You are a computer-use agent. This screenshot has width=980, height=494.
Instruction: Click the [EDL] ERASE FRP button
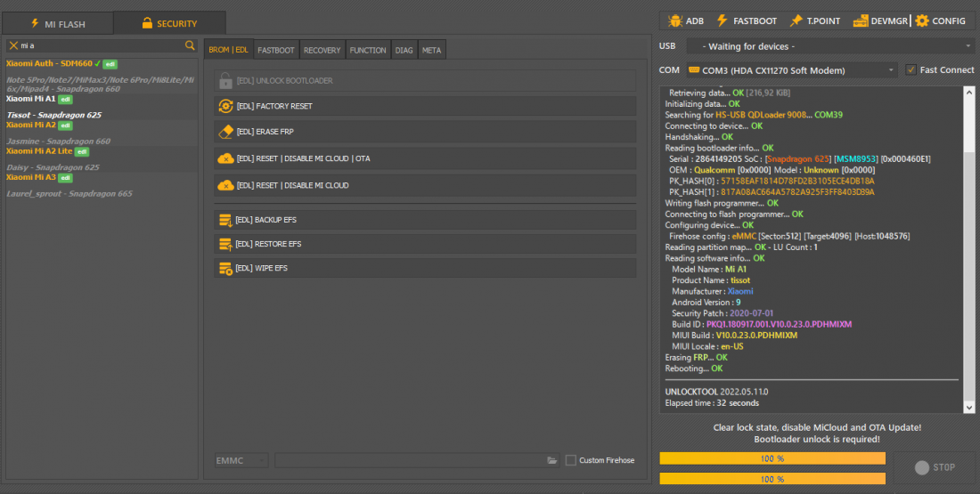pos(425,132)
